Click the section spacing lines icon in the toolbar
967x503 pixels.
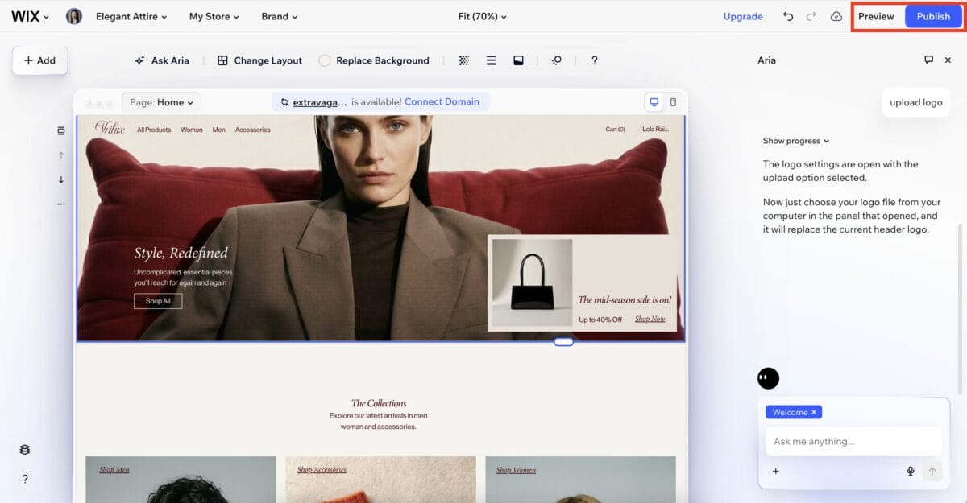492,60
